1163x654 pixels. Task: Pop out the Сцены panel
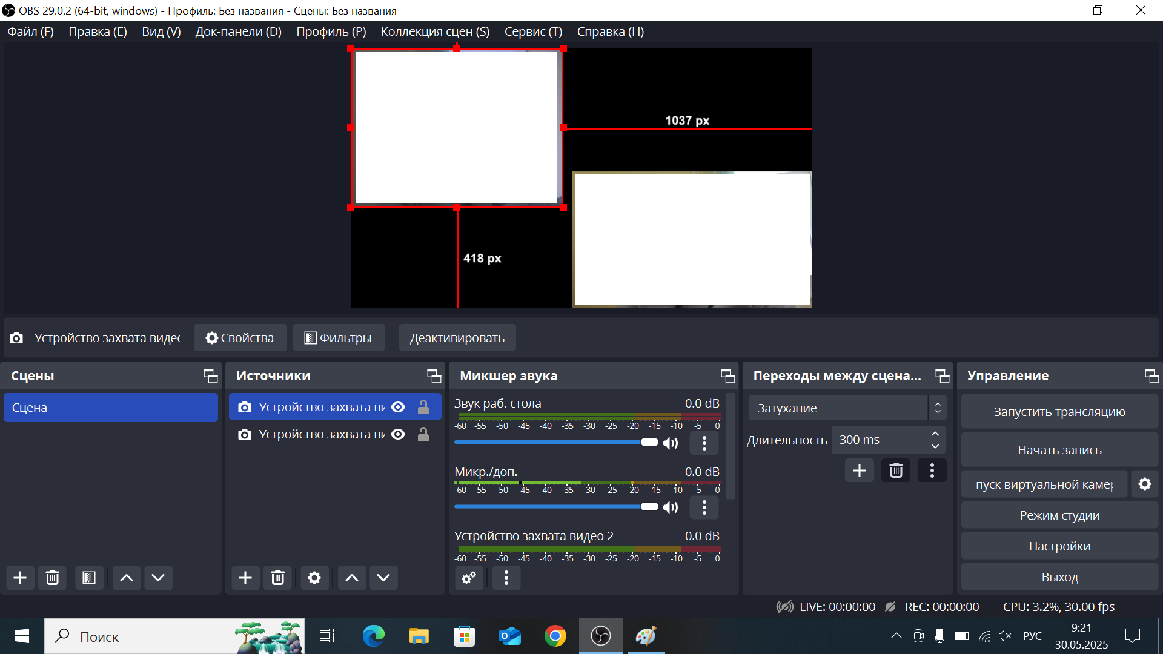coord(210,375)
